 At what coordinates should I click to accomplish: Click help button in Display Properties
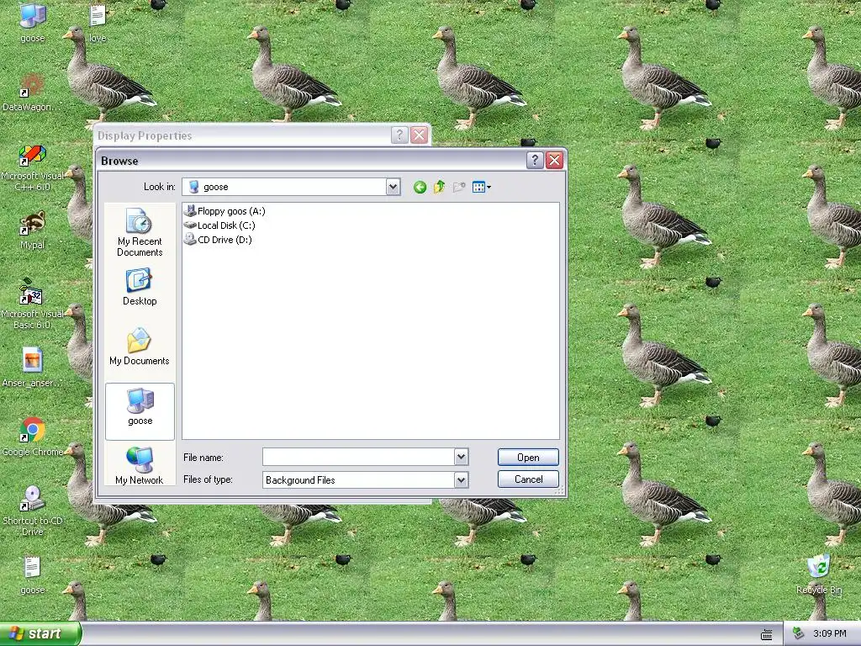coord(399,135)
